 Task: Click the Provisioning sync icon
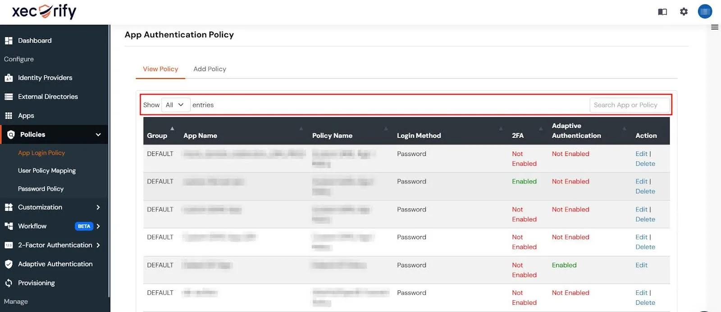click(9, 283)
